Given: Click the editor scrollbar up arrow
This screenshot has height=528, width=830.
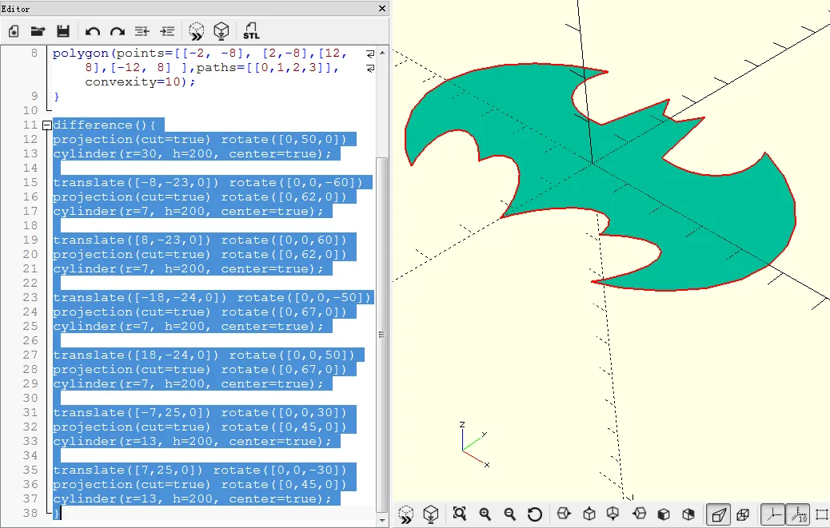Looking at the screenshot, I should click(x=382, y=53).
